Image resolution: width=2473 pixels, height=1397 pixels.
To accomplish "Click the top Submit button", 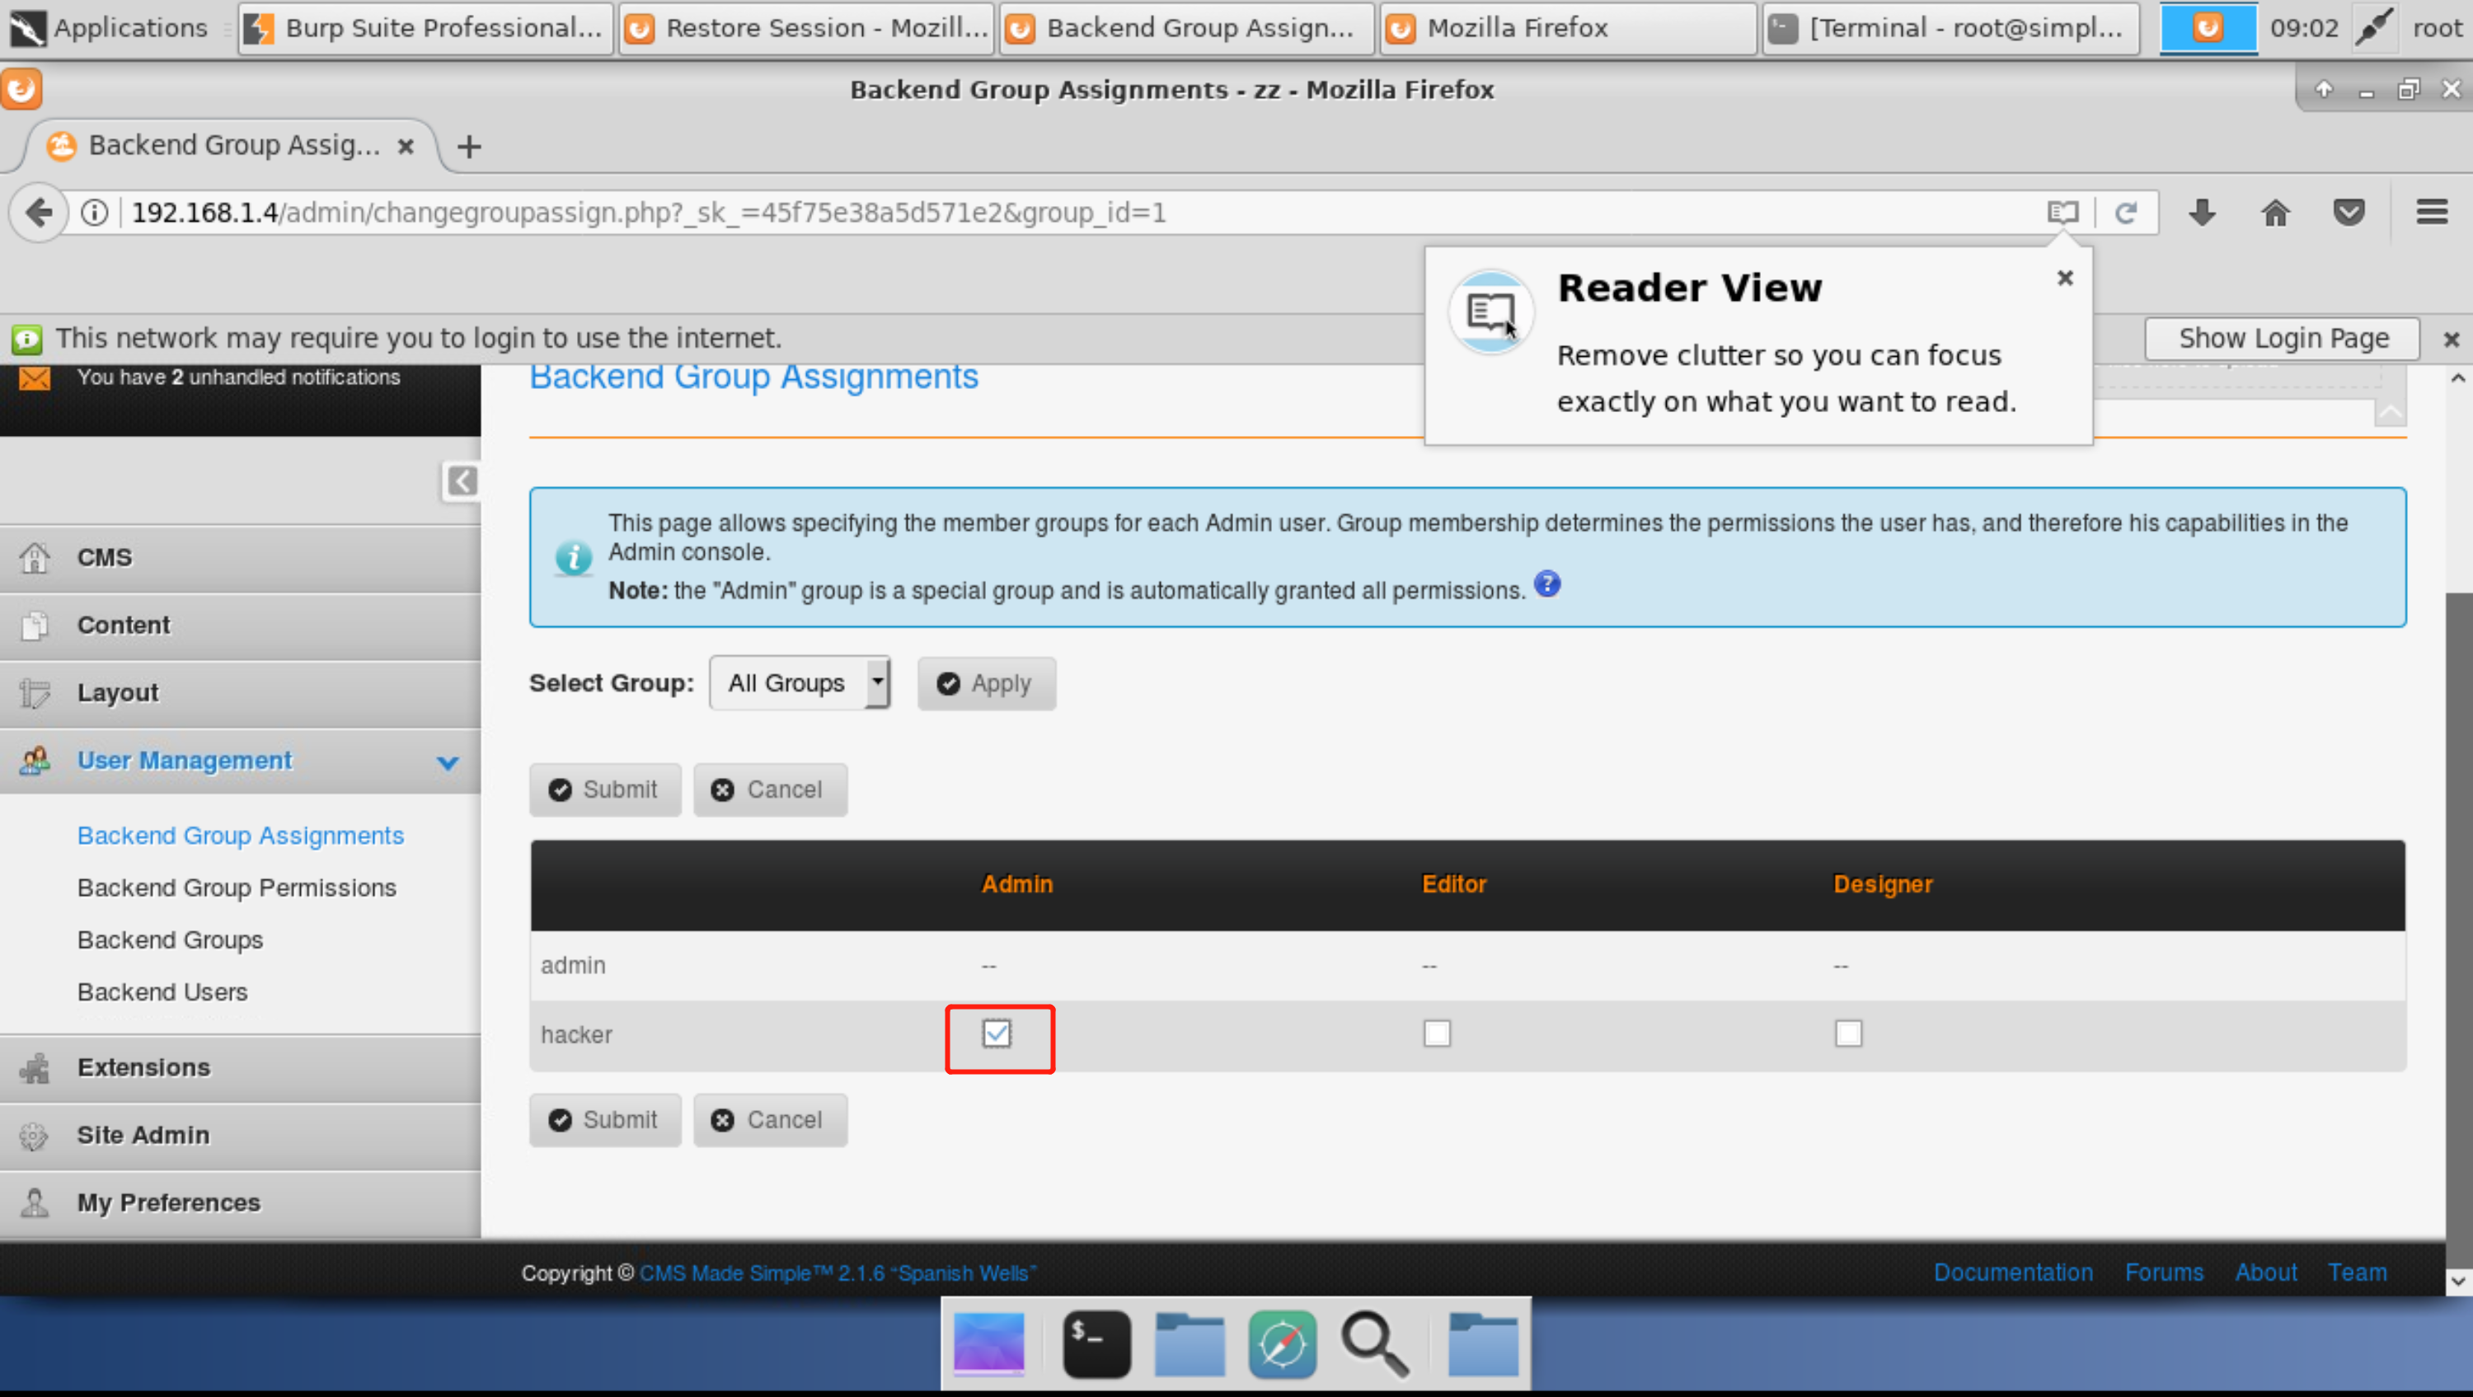I will click(605, 790).
